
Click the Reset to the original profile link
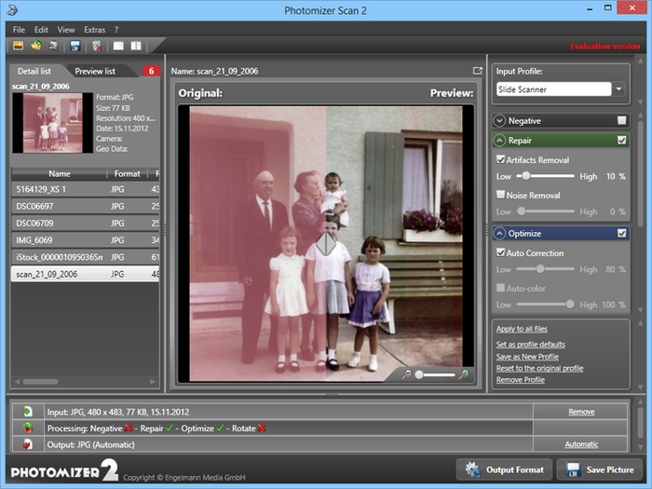click(x=539, y=368)
